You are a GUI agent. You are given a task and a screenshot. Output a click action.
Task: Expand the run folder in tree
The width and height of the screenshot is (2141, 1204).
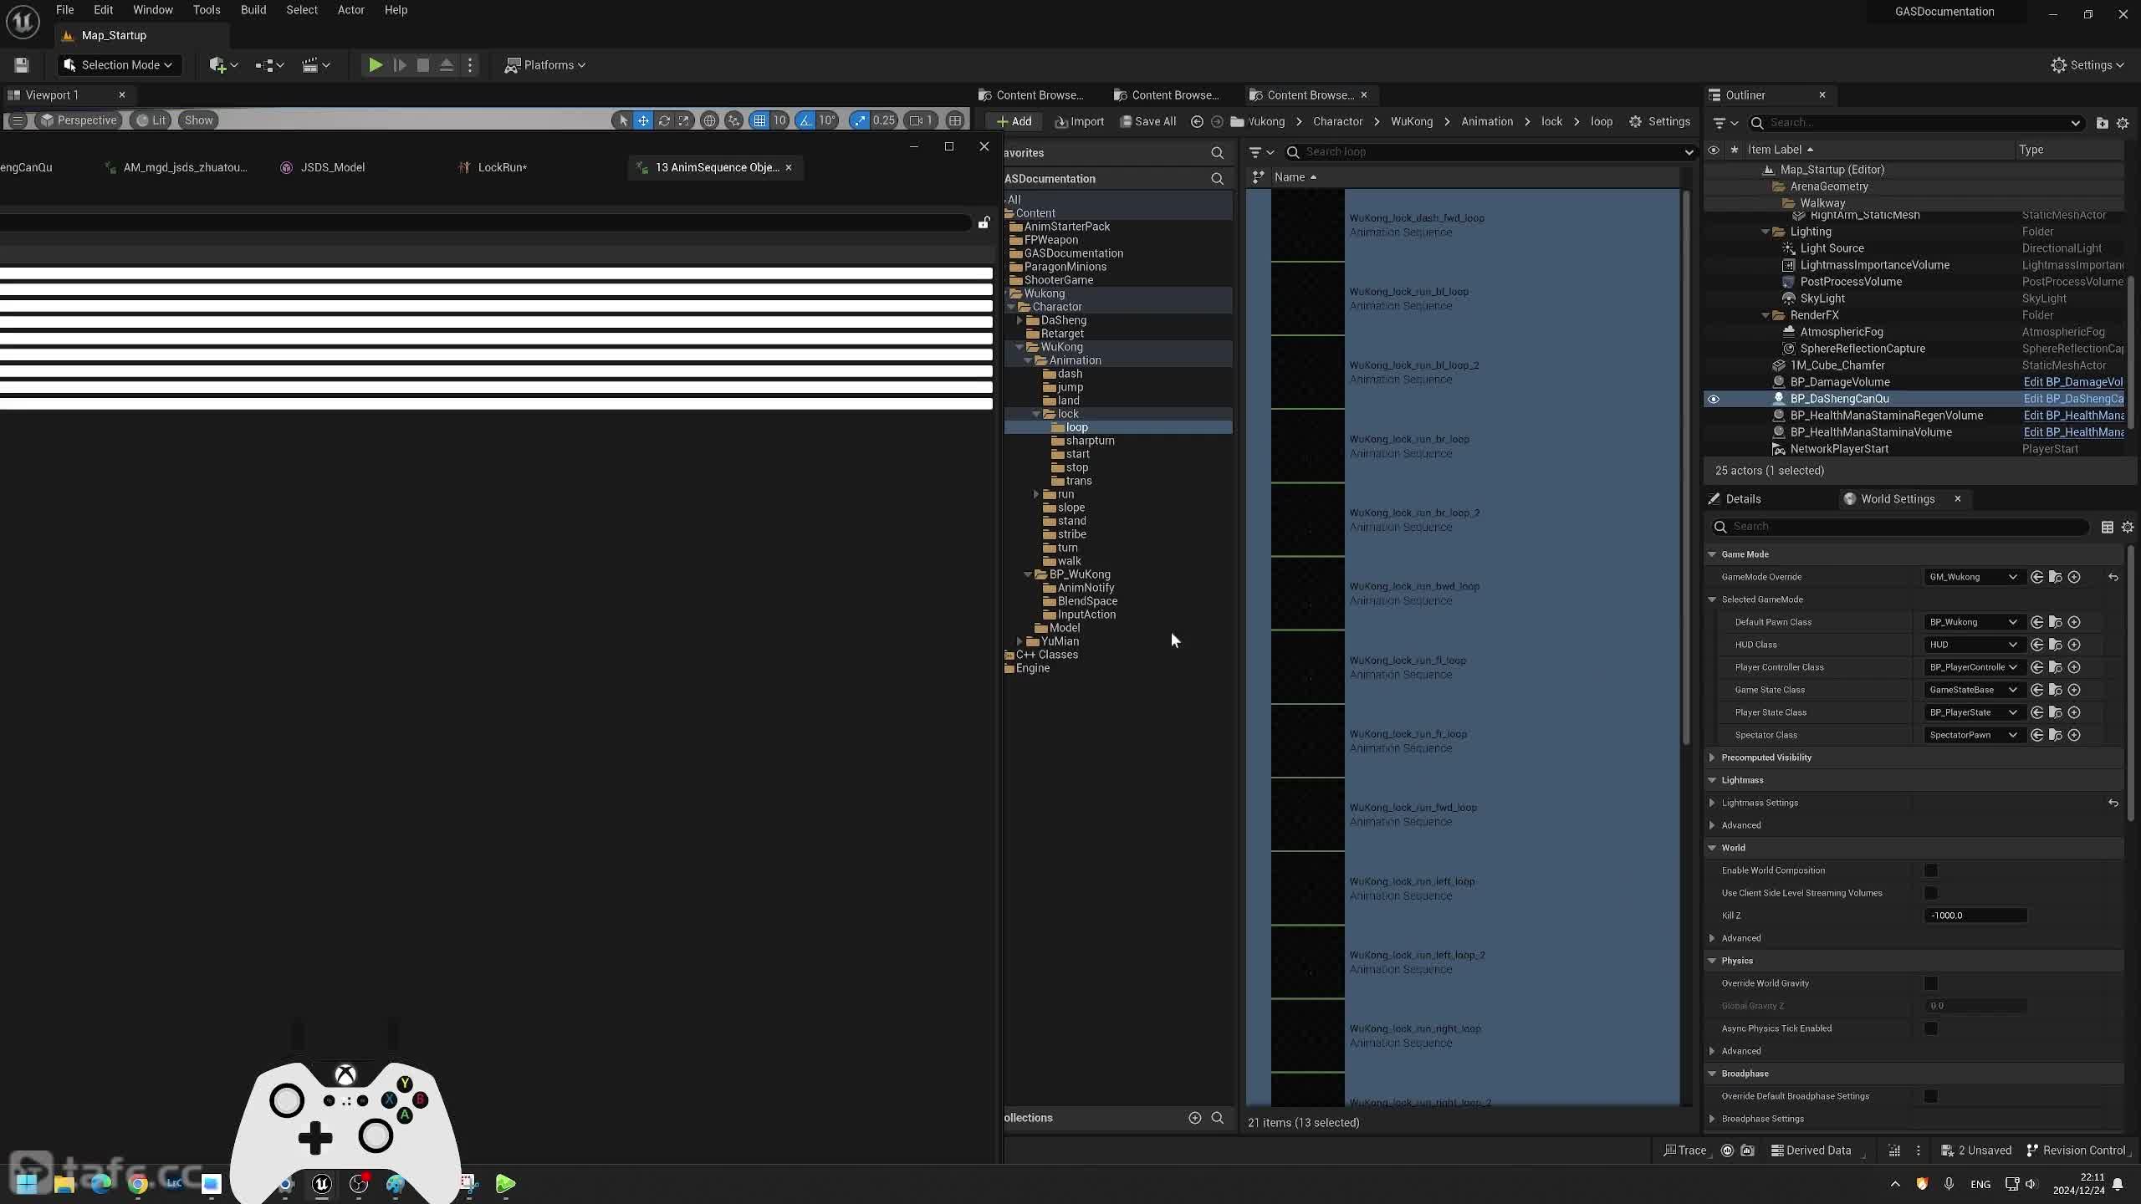(x=1036, y=494)
